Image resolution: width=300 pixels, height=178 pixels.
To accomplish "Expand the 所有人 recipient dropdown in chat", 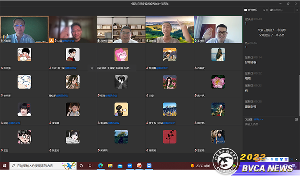I will (259, 120).
